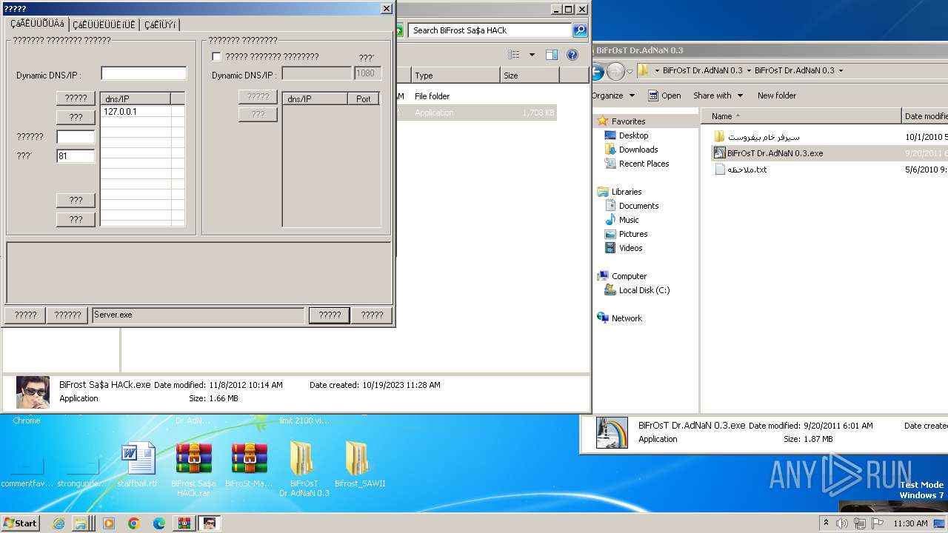The height and width of the screenshot is (533, 948).
Task: Click New folder in the toolbar
Action: [777, 95]
